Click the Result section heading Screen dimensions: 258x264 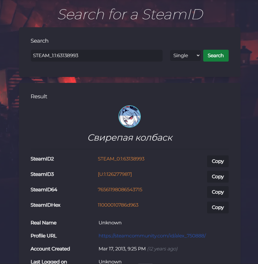point(39,96)
